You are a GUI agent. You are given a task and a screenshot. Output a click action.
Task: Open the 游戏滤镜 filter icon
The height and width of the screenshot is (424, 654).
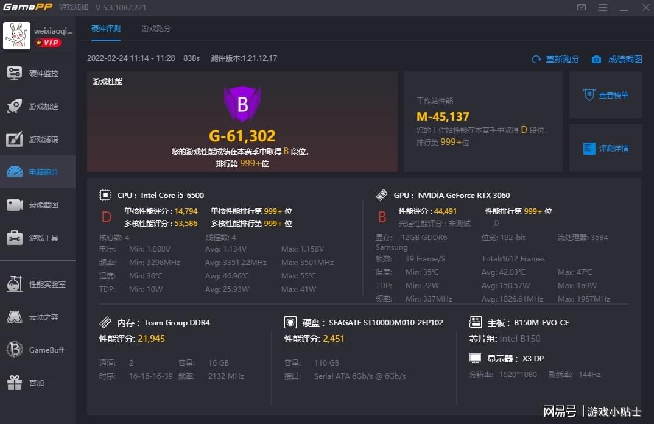click(x=14, y=139)
